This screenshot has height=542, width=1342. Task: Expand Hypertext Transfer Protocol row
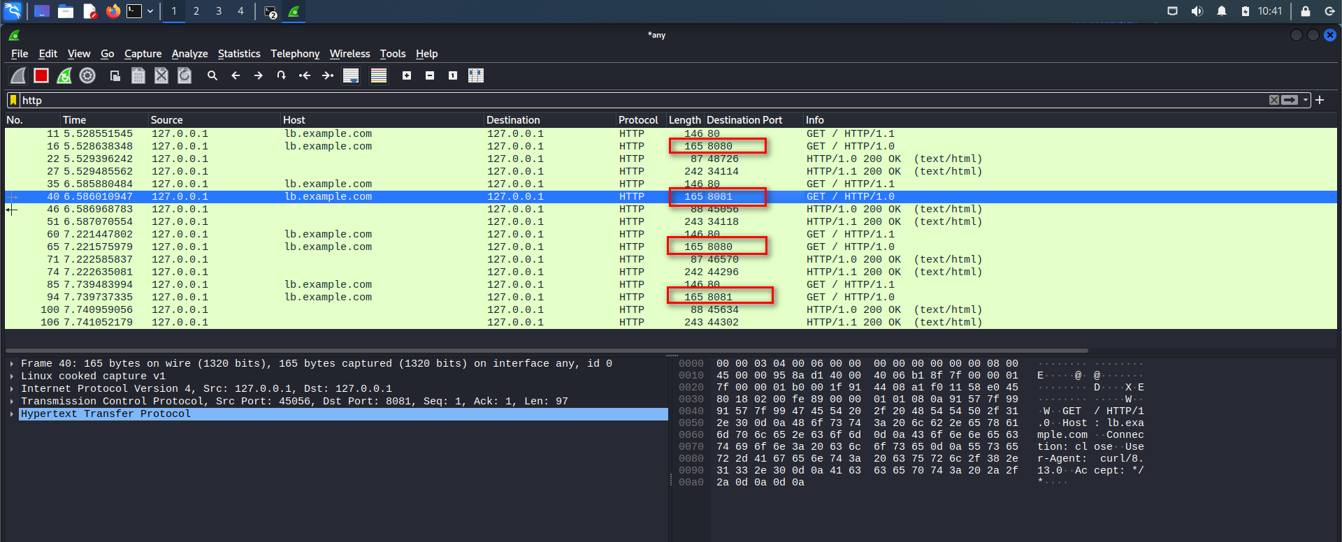click(12, 414)
